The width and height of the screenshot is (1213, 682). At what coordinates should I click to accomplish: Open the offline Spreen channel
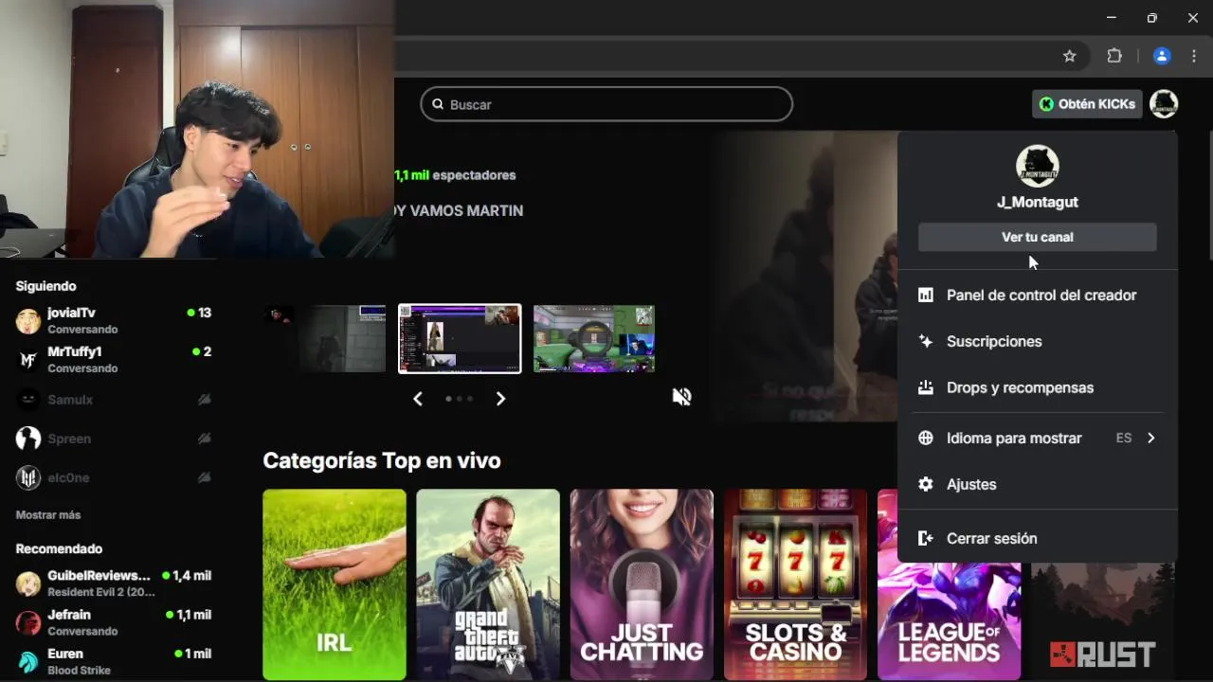tap(114, 439)
